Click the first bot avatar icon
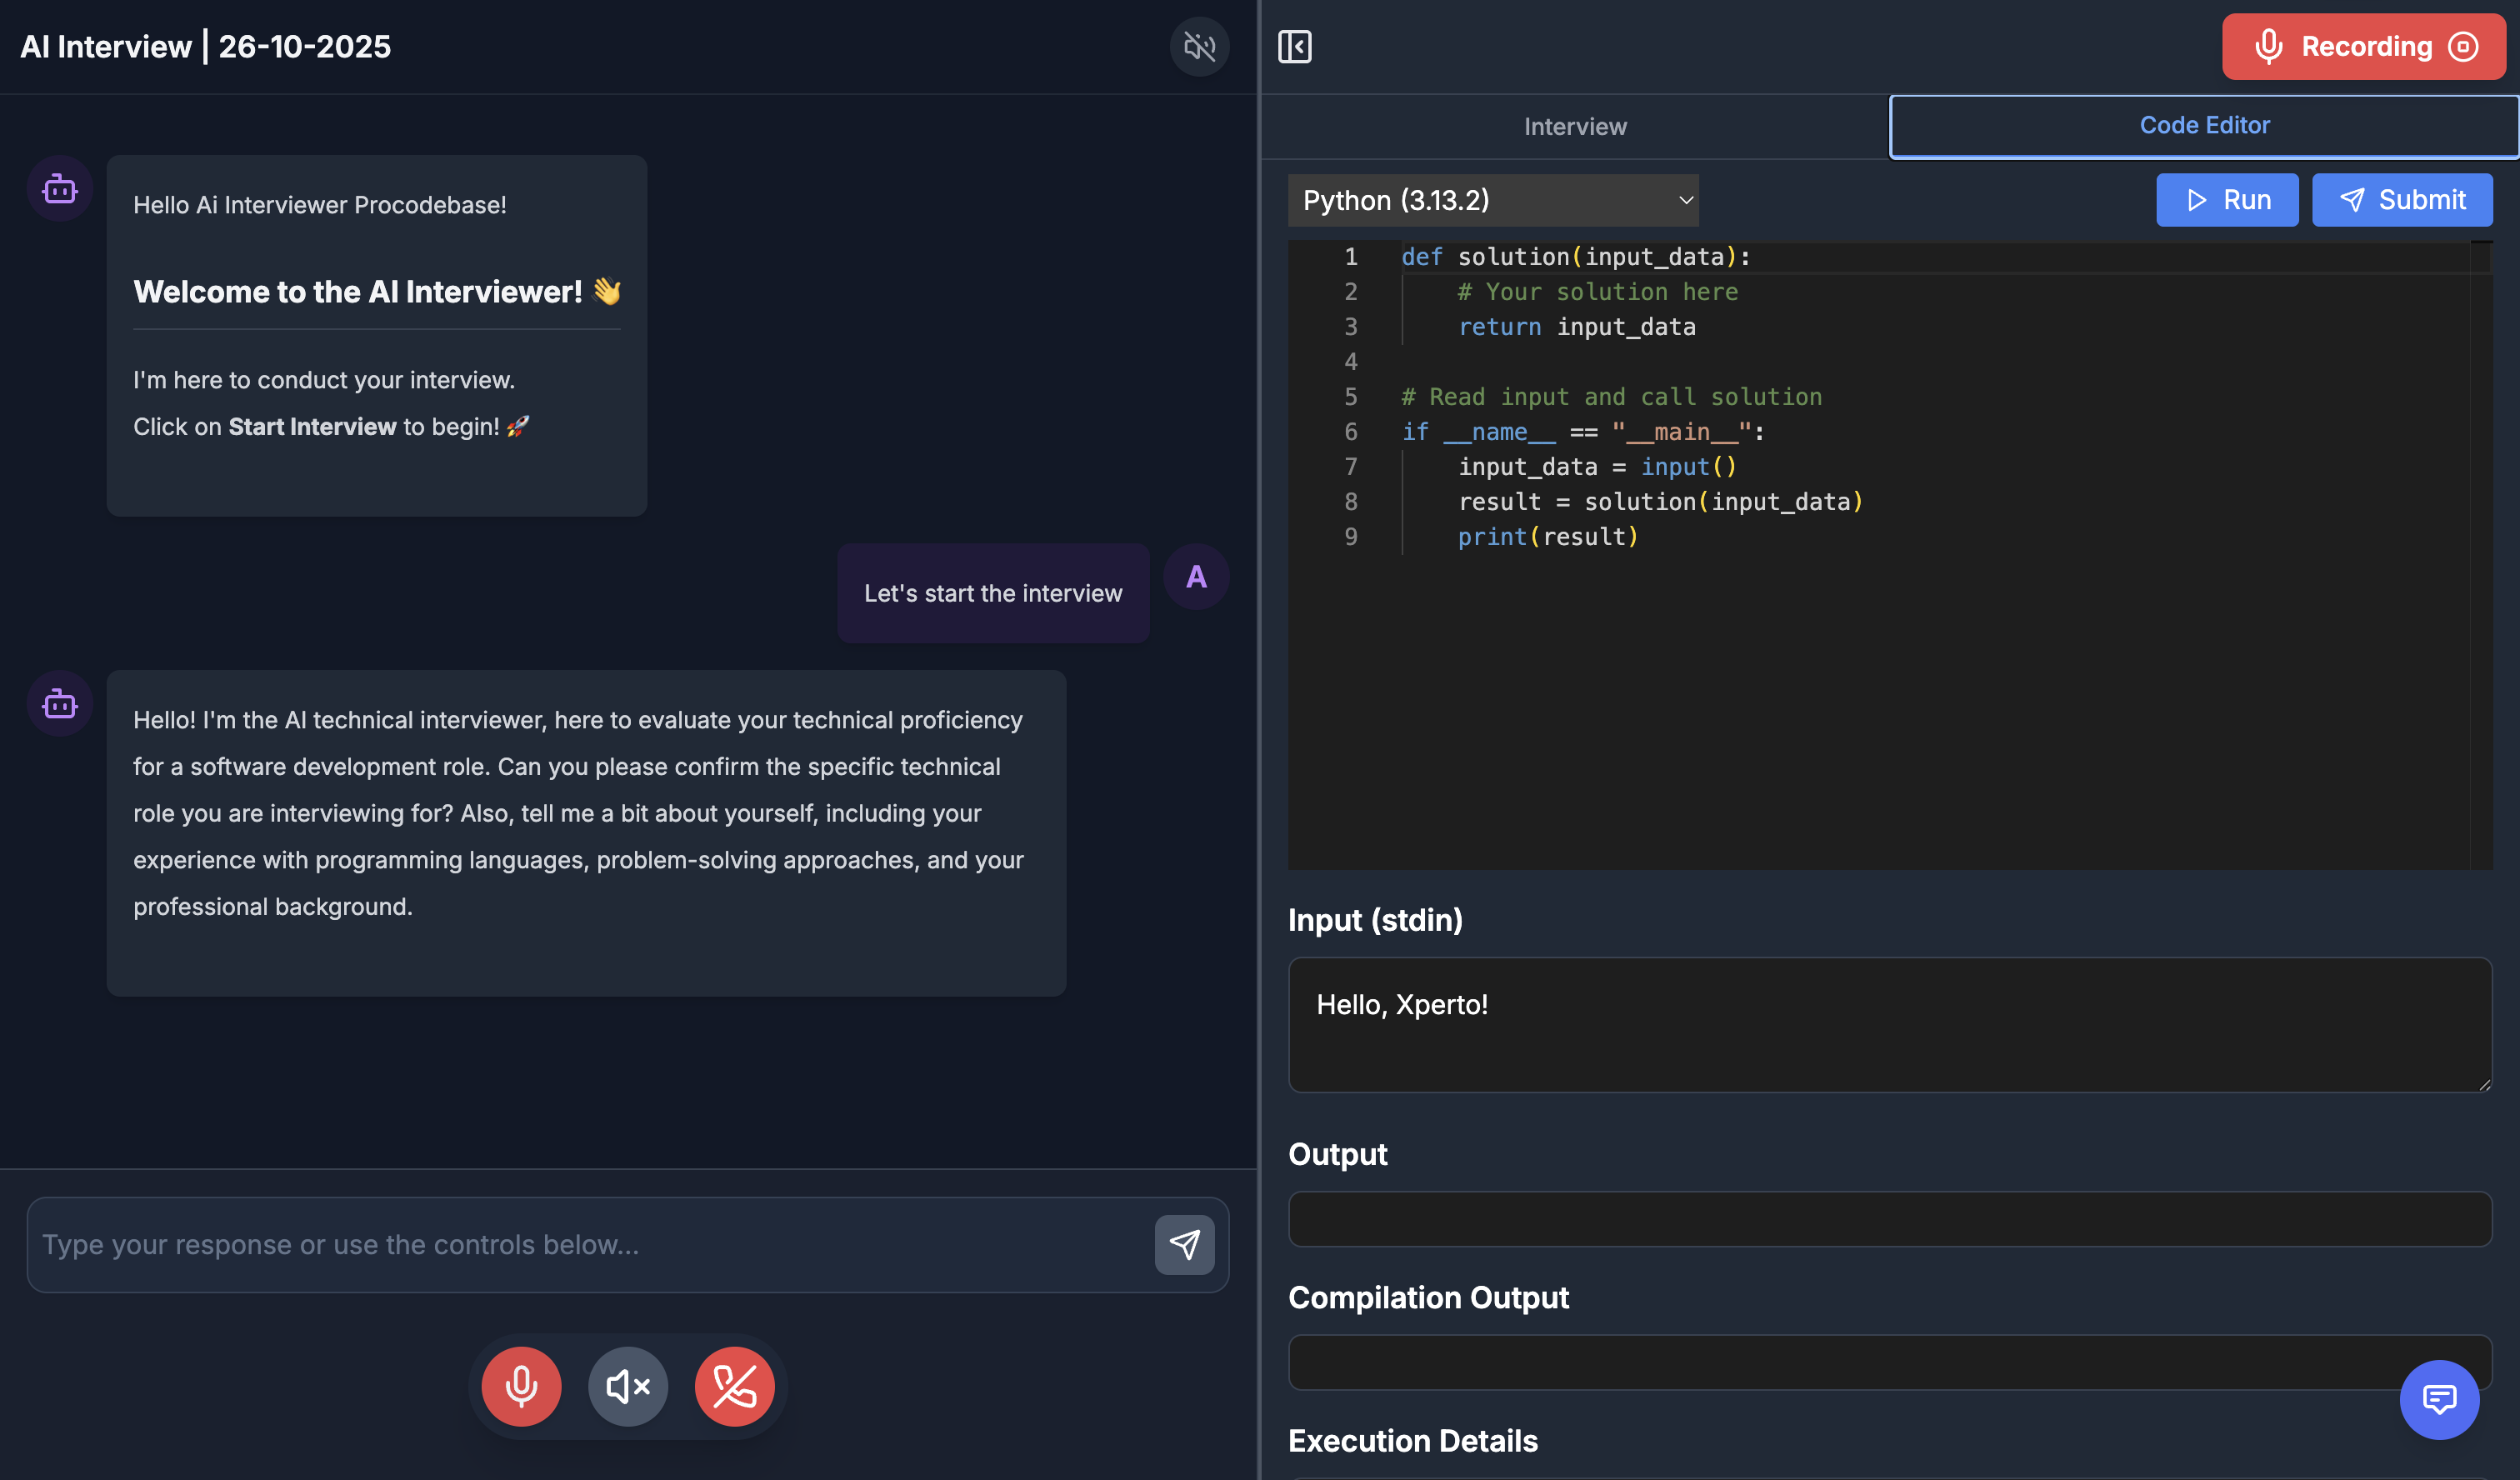Image resolution: width=2520 pixels, height=1480 pixels. click(60, 189)
